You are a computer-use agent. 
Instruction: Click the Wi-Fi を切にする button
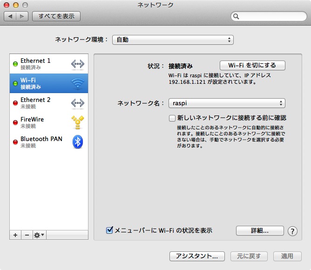point(252,65)
